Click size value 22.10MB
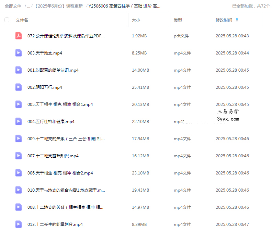Image resolution: width=272 pixels, height=230 pixels. pyautogui.click(x=140, y=122)
